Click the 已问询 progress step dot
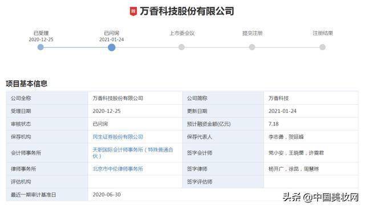Image resolution: width=365 pixels, height=208 pixels. tap(112, 47)
